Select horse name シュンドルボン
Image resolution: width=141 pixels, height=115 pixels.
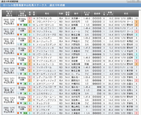(x=44, y=38)
